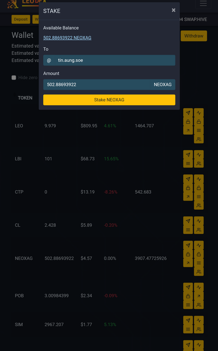The image size is (218, 351).
Task: Open the history list icon for NEOXAG
Action: coord(199,263)
